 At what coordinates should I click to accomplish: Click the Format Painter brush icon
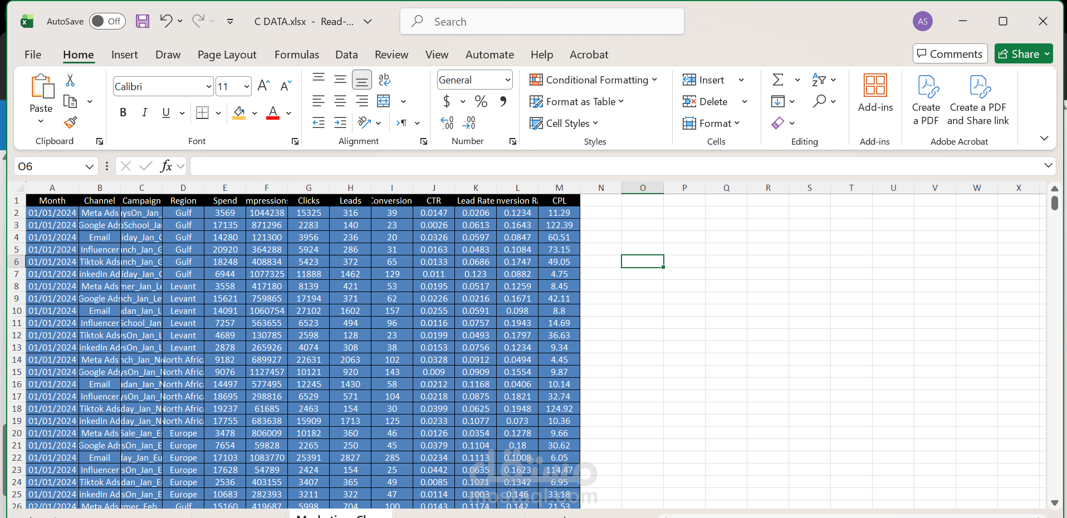pyautogui.click(x=70, y=122)
